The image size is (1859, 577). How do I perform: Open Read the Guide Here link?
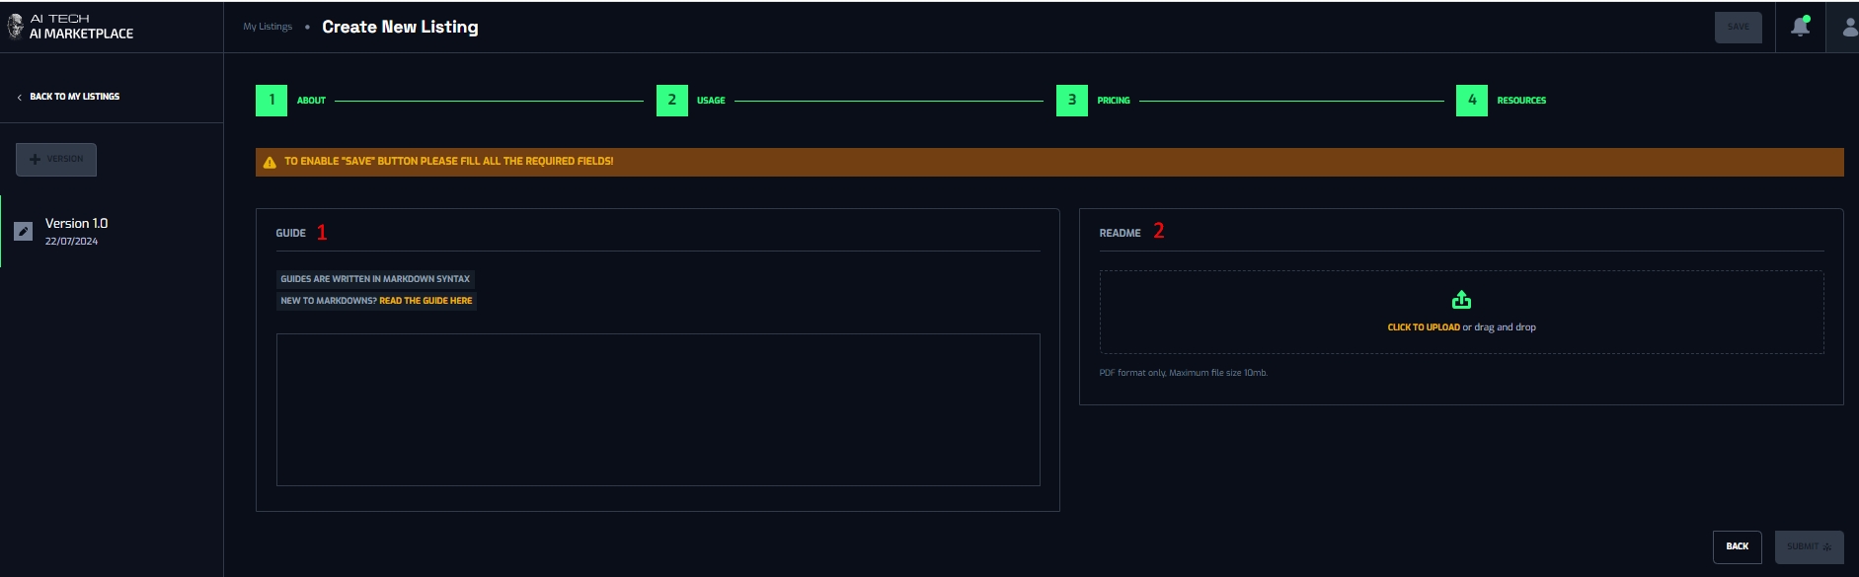(426, 301)
